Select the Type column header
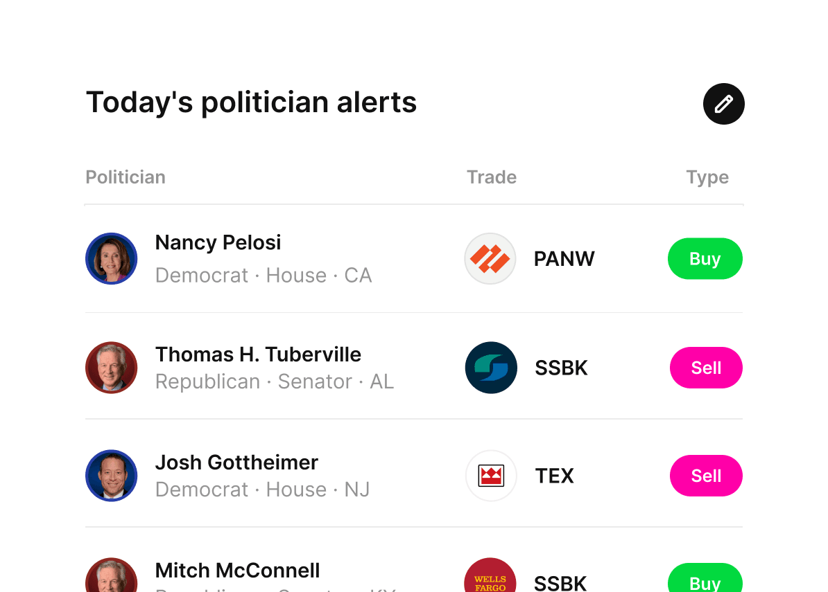This screenshot has height=592, width=828. pyautogui.click(x=707, y=177)
